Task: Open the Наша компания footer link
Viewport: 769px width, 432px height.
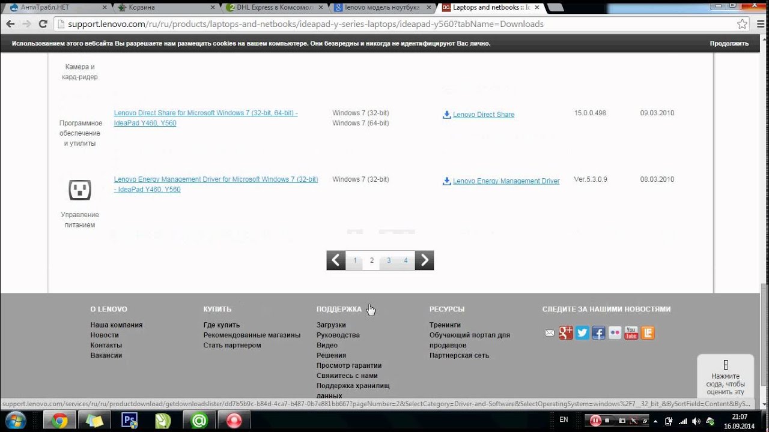Action: (117, 325)
